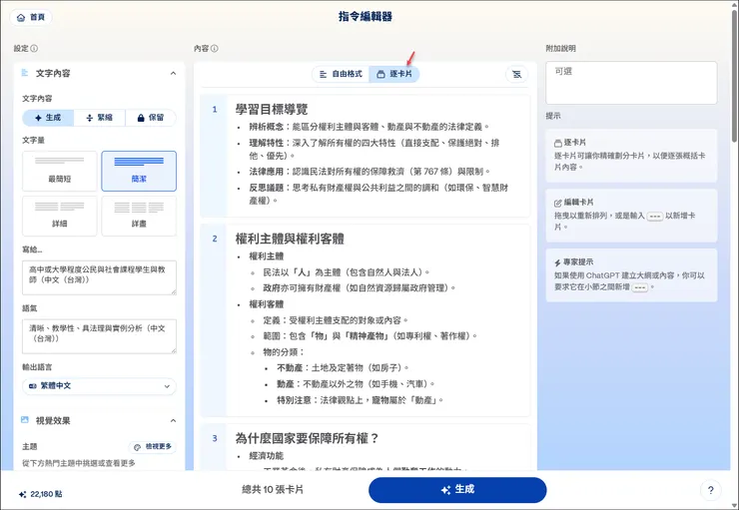This screenshot has width=739, height=510.
Task: Click the 語氣 tone text field
Action: click(100, 336)
